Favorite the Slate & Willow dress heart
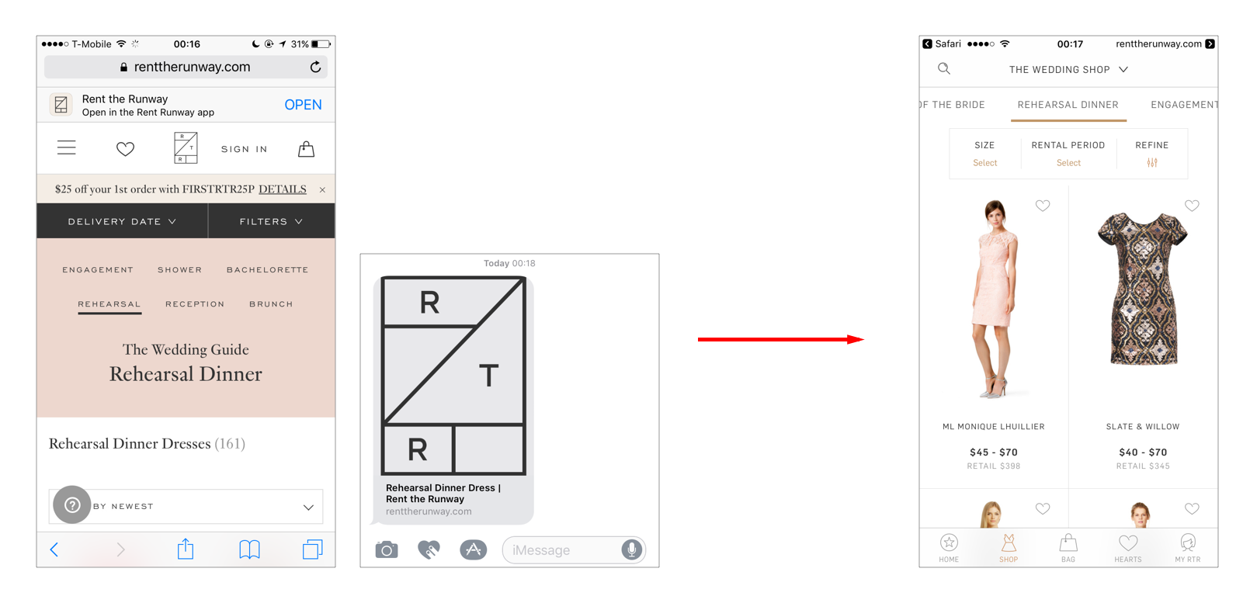 [1192, 206]
